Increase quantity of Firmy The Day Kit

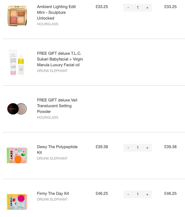(x=147, y=194)
